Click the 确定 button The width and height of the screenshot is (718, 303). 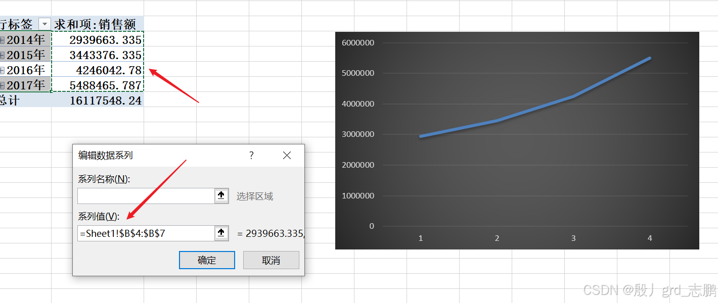tap(207, 260)
